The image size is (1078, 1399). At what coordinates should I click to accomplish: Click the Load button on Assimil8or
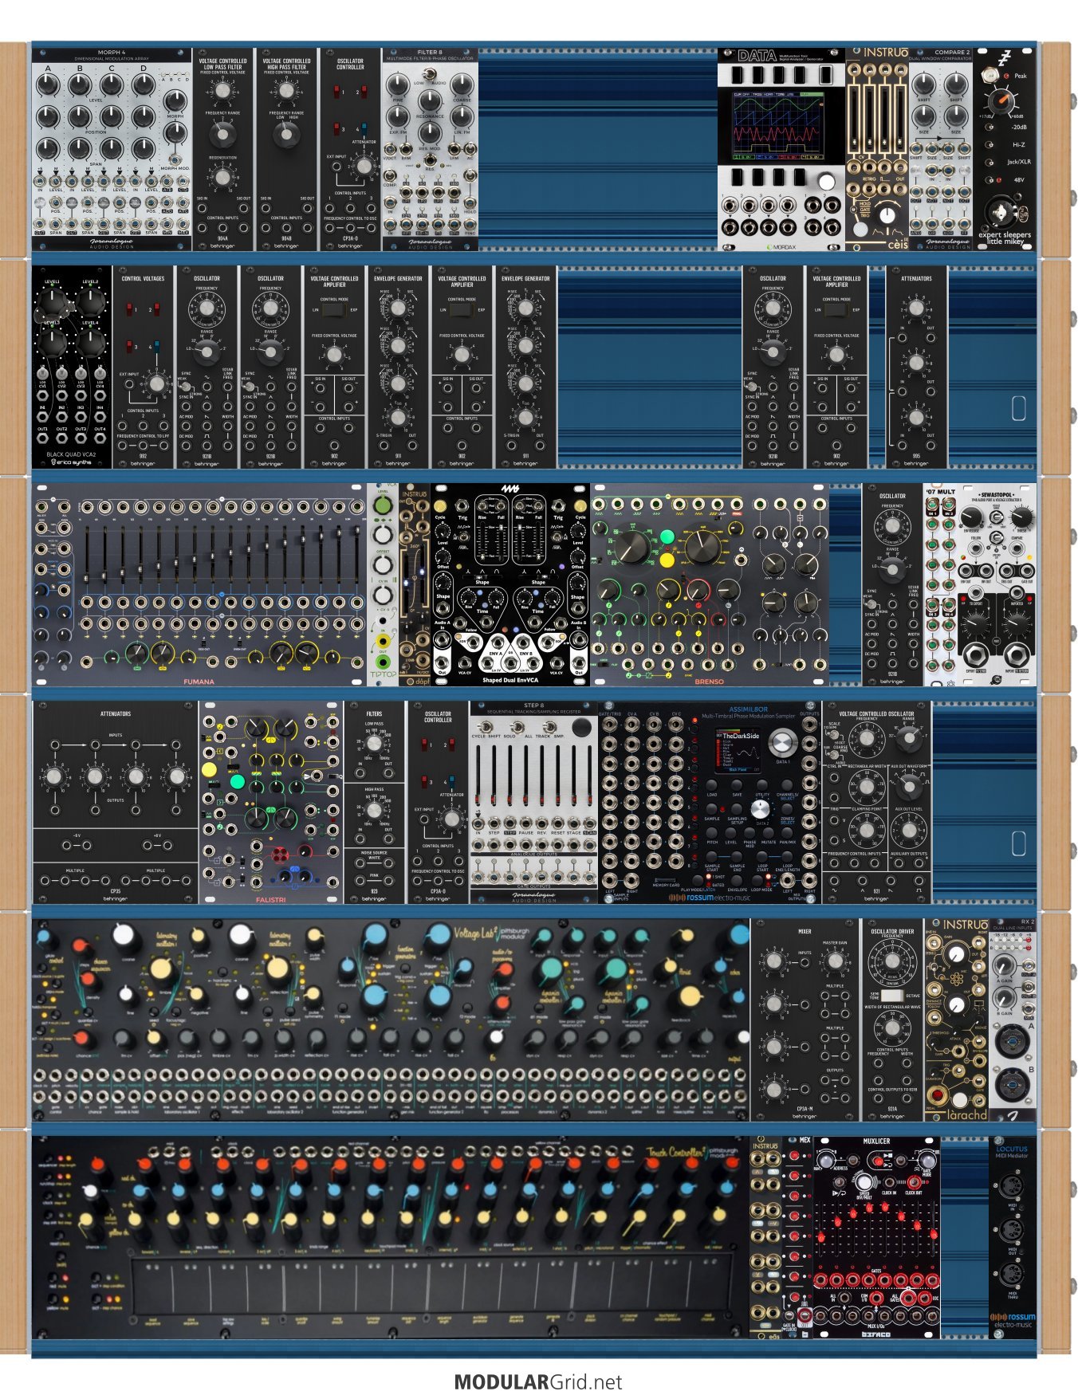712,785
